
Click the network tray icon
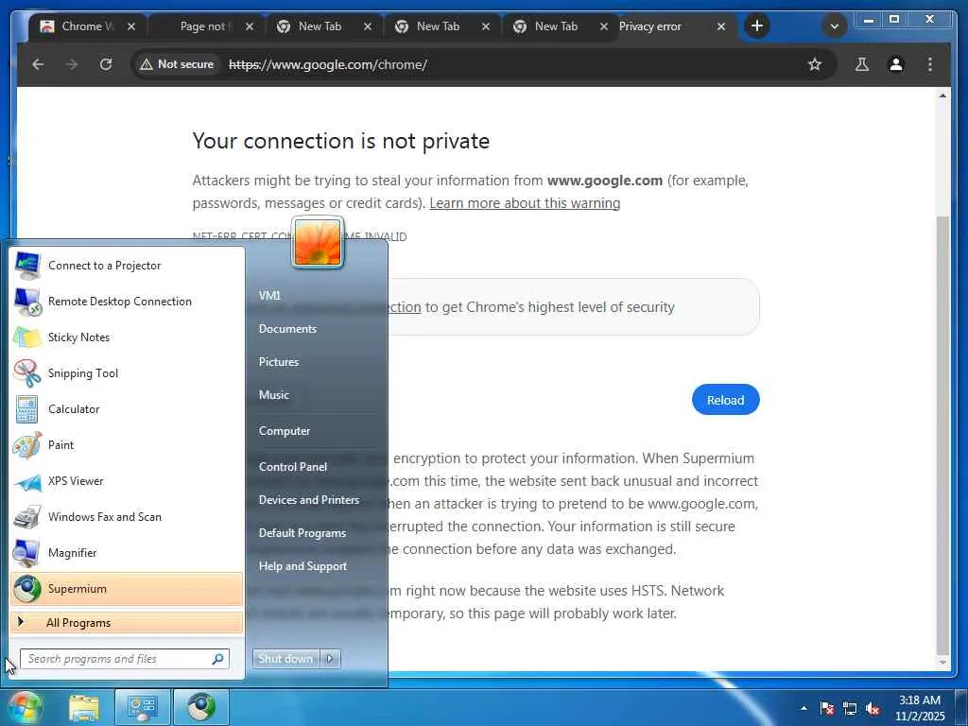[x=850, y=708]
